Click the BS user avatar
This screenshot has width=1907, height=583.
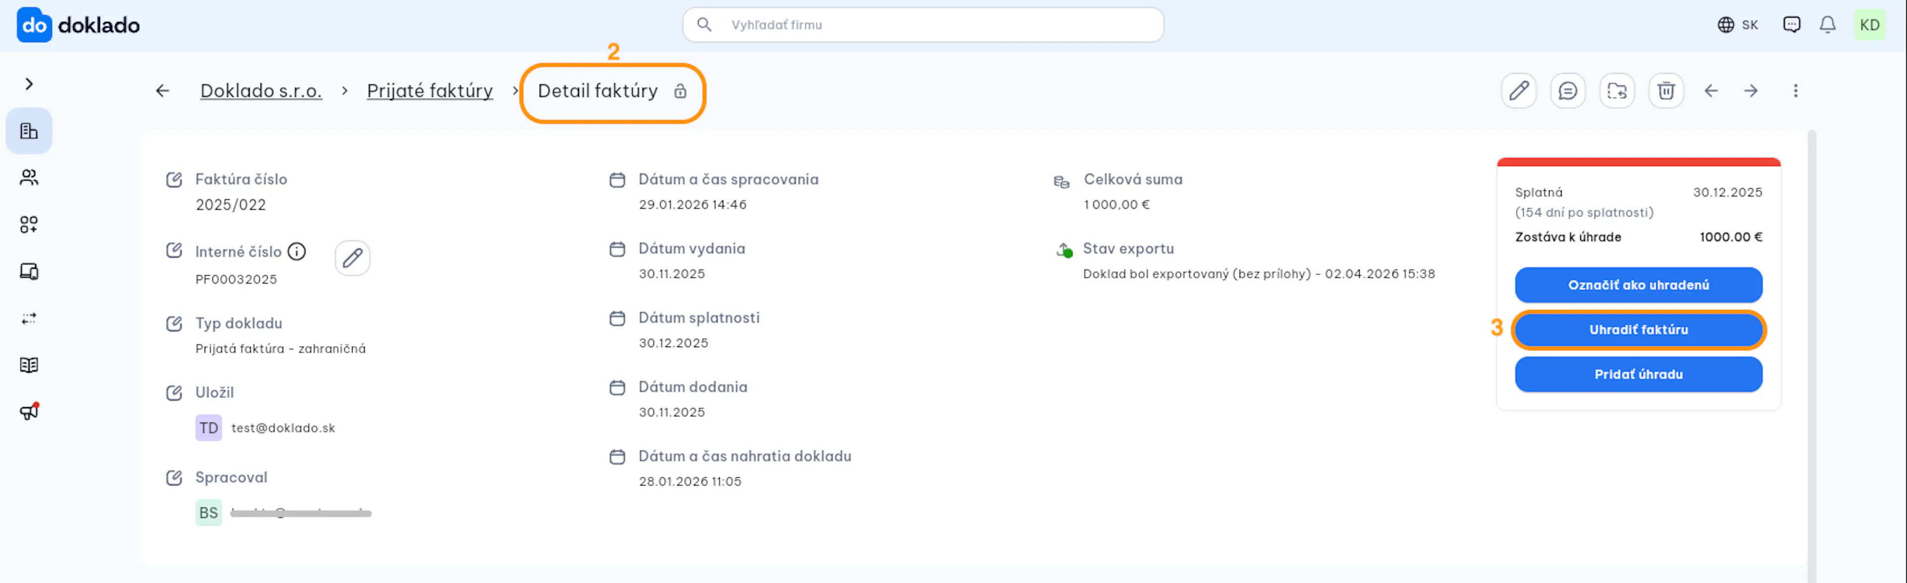coord(208,512)
